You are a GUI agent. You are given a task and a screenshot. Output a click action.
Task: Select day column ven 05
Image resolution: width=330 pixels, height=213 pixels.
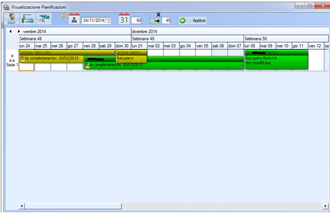[x=203, y=46]
